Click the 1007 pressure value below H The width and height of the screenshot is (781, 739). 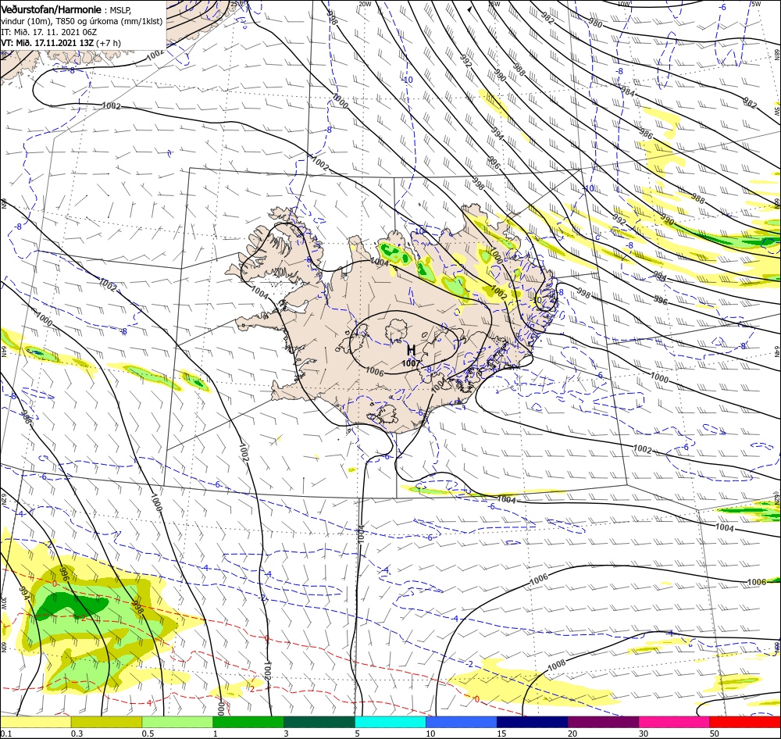point(411,363)
